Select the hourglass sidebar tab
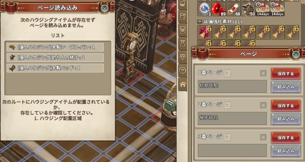The image size is (305, 162). [x=183, y=43]
